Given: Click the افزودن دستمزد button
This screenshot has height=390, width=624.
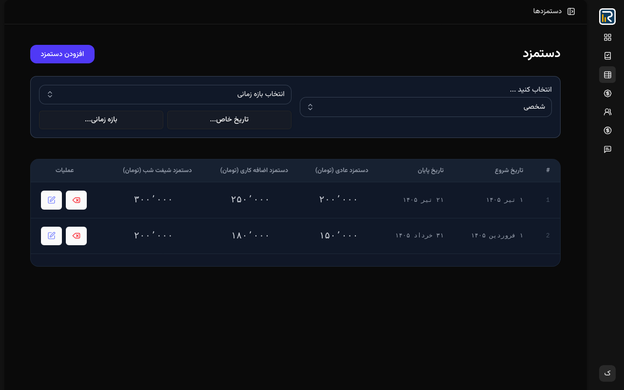Looking at the screenshot, I should coord(62,54).
